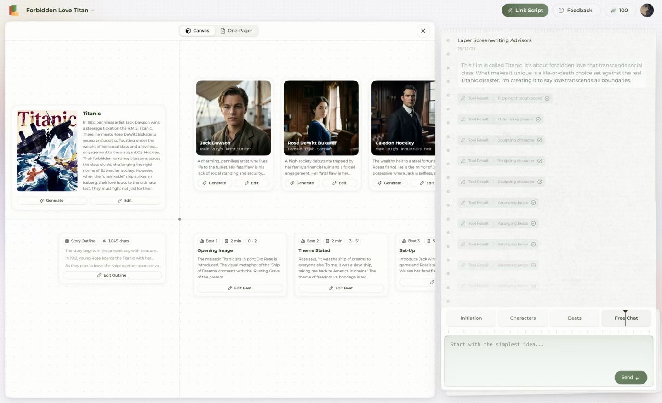This screenshot has height=403, width=662.
Task: Generate the Caledon Hockley portrait
Action: 390,183
